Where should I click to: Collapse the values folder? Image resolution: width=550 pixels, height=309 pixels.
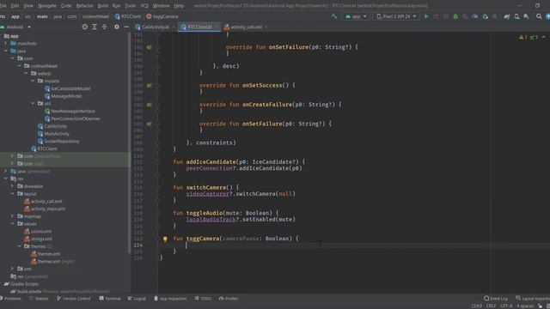12,224
